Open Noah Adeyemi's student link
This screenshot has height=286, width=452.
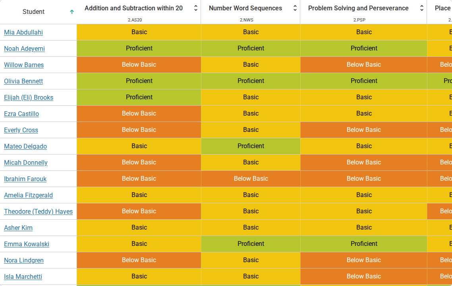(x=25, y=49)
